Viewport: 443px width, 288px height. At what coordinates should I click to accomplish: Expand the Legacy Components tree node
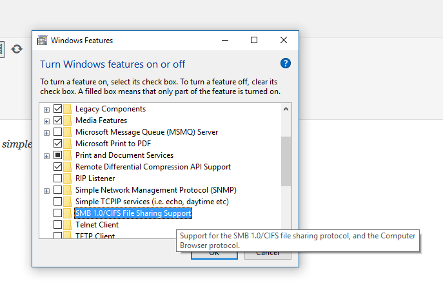46,109
